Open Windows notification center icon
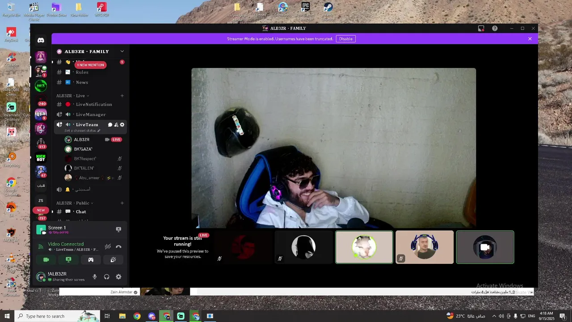 point(563,316)
